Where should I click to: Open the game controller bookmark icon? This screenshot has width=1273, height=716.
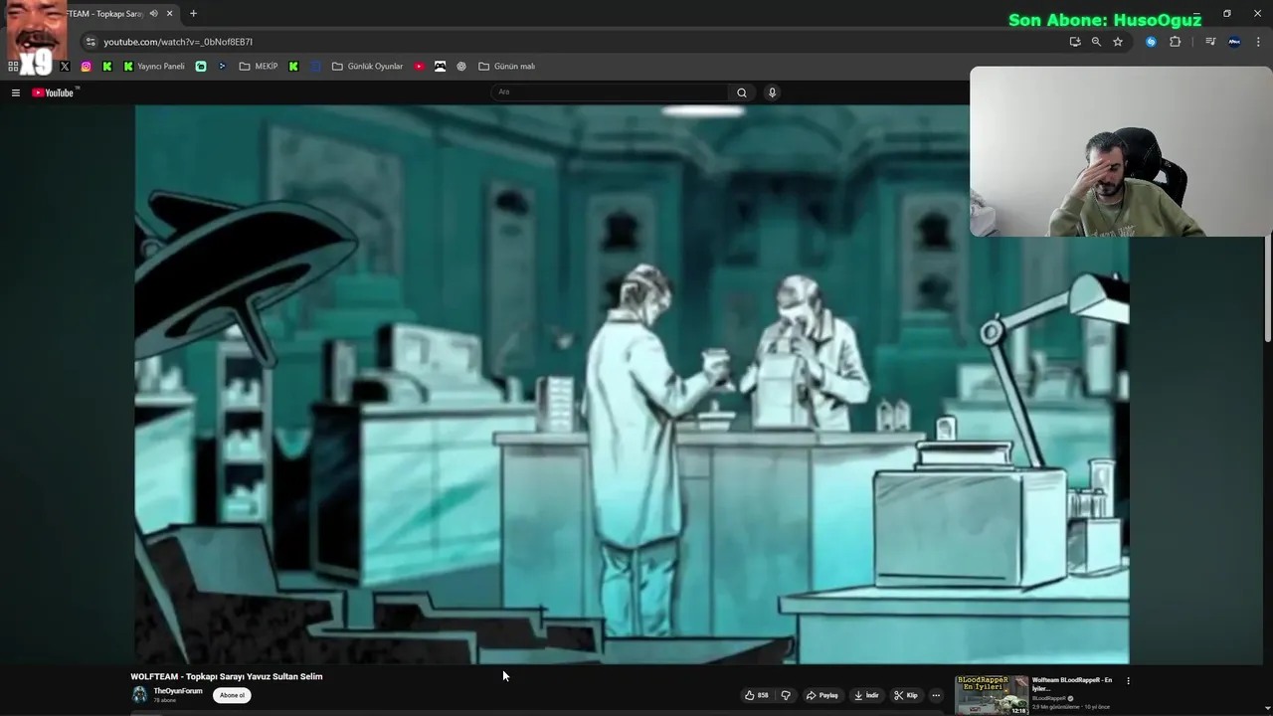pyautogui.click(x=441, y=67)
